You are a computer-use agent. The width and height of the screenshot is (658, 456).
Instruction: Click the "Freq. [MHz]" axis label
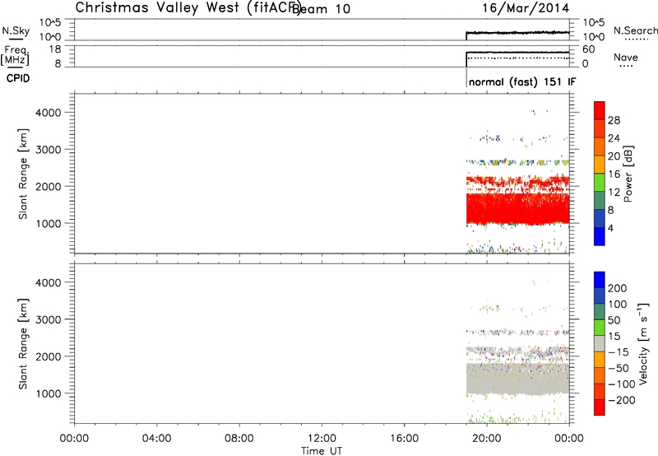16,55
